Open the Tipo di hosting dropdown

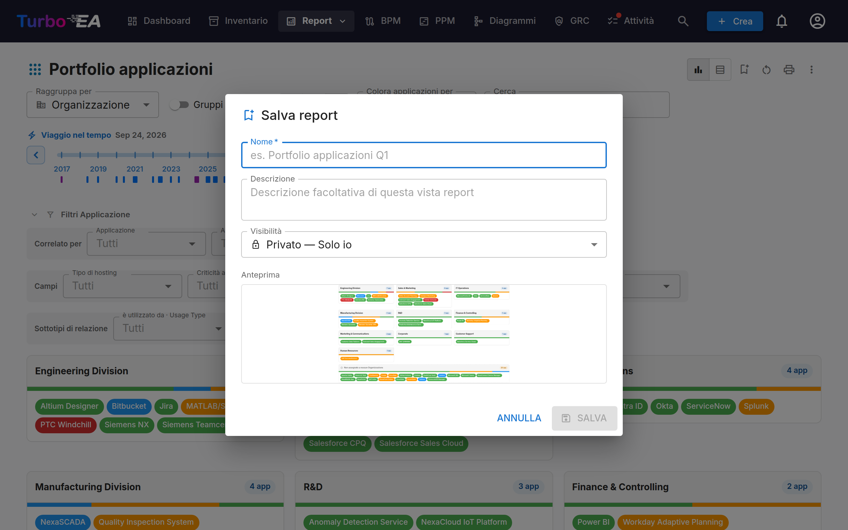(x=122, y=286)
